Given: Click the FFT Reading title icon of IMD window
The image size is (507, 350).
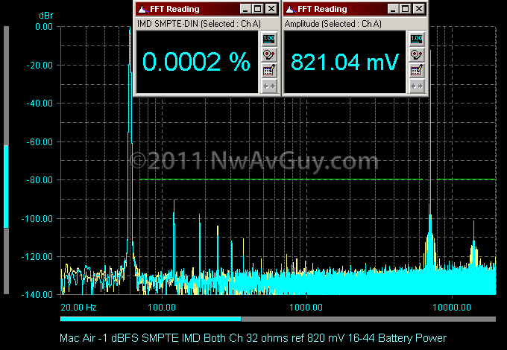Looking at the screenshot, I should [x=142, y=9].
